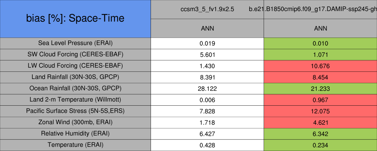Screen dimensions: 377x151
Task: Select LW Cloud Forcing (CERES-EBAF) label
Action: point(75,66)
